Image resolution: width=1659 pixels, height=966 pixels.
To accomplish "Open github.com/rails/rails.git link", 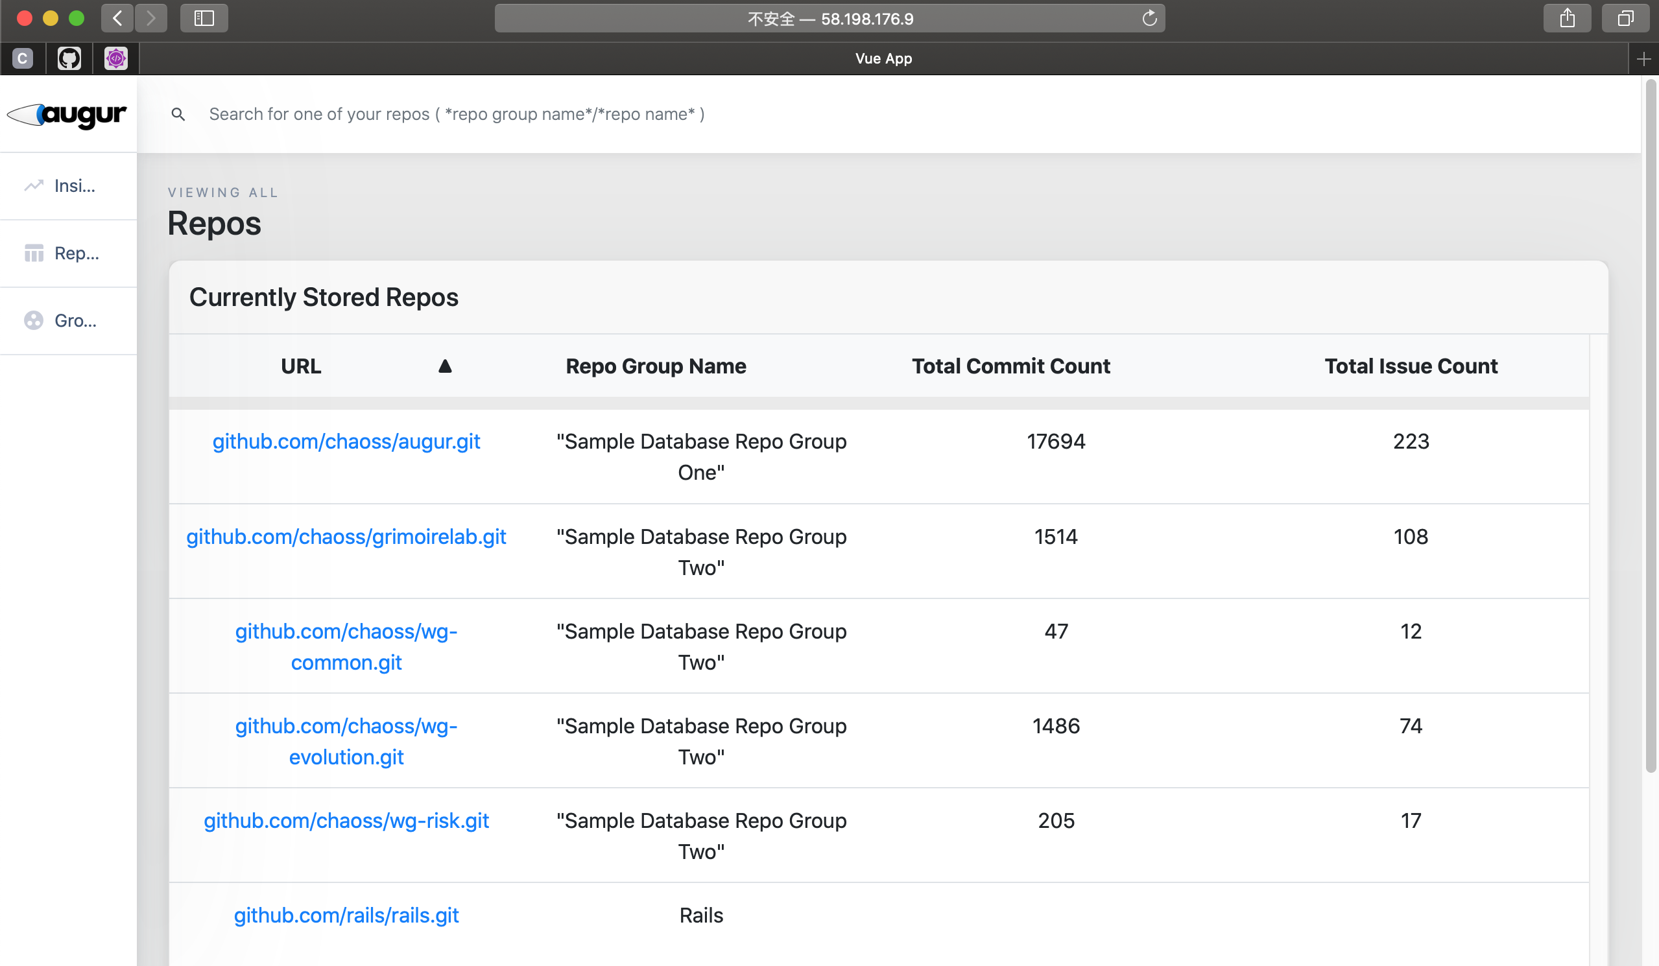I will coord(346,915).
